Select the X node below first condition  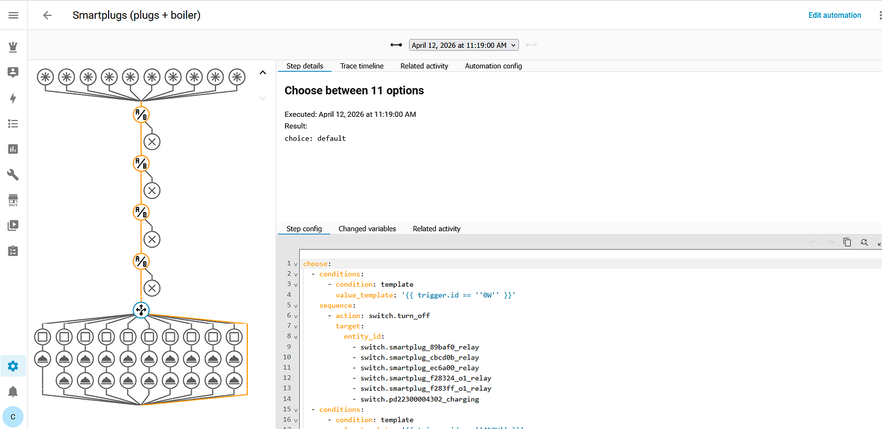pyautogui.click(x=151, y=141)
